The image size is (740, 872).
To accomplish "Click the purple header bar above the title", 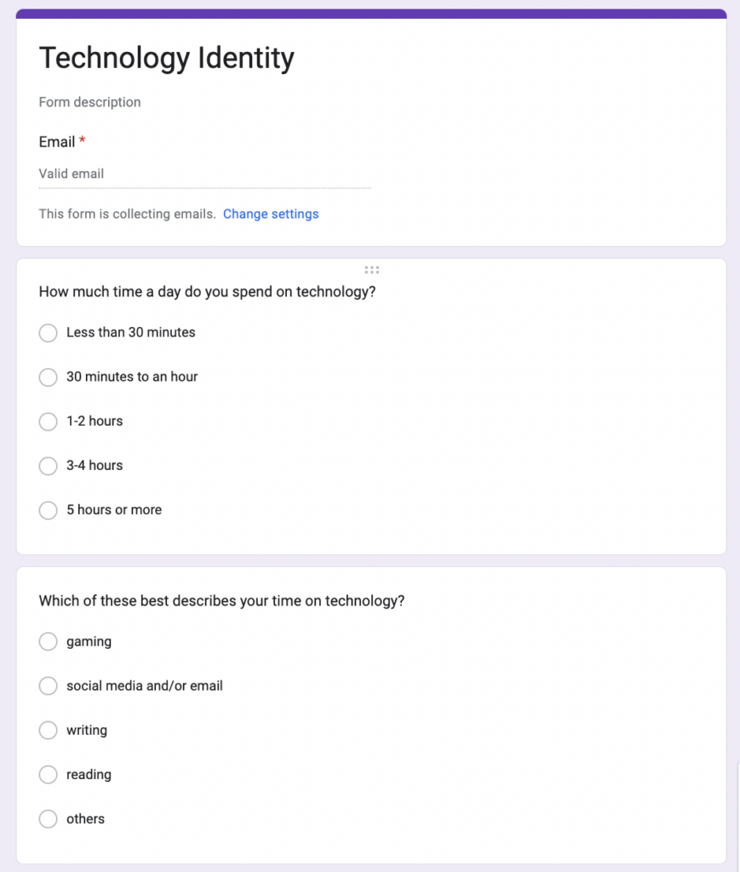I will 370,14.
